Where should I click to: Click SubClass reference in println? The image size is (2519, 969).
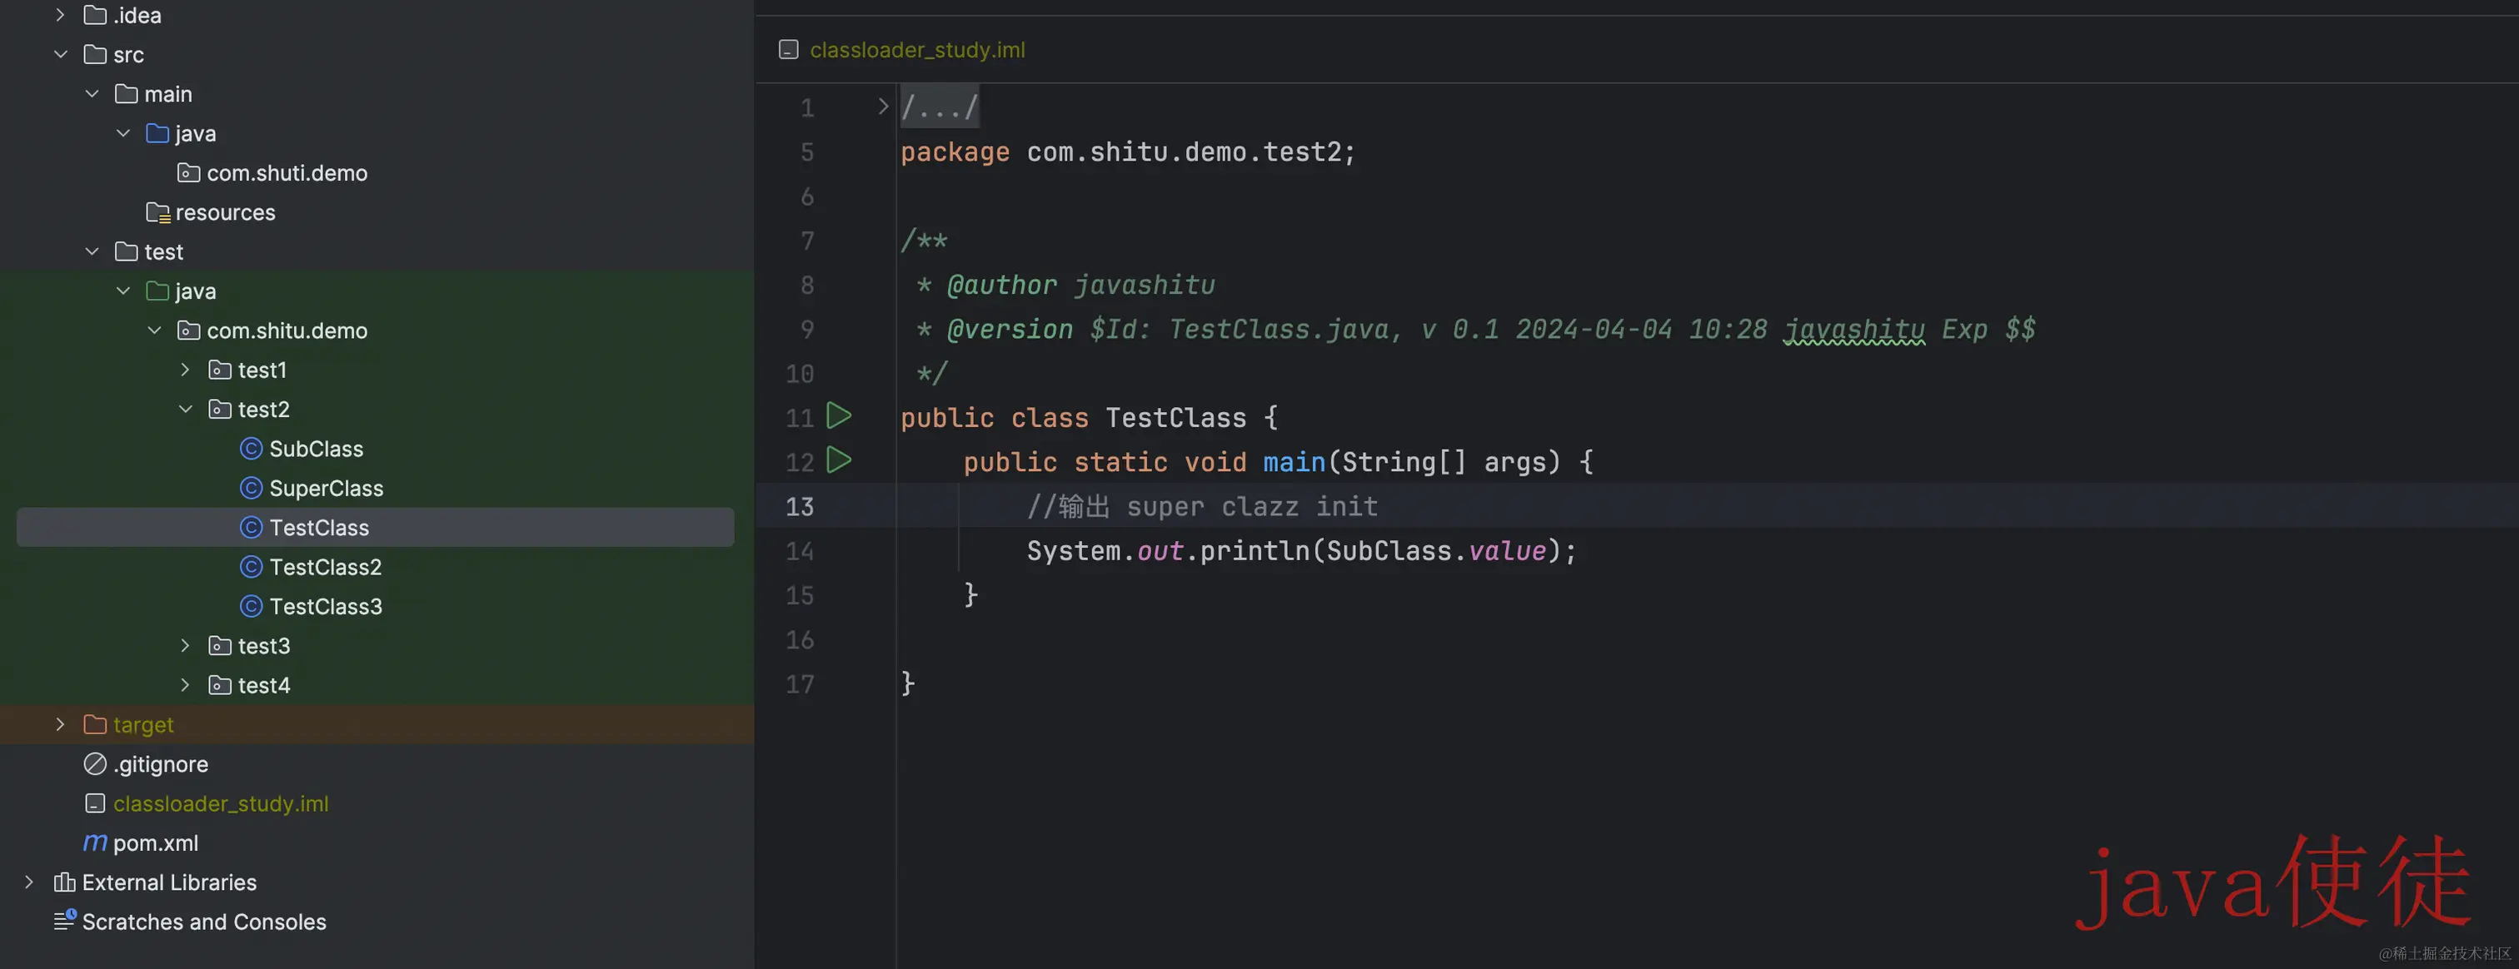pos(1389,551)
